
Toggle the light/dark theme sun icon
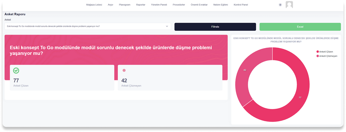(x=280, y=5)
